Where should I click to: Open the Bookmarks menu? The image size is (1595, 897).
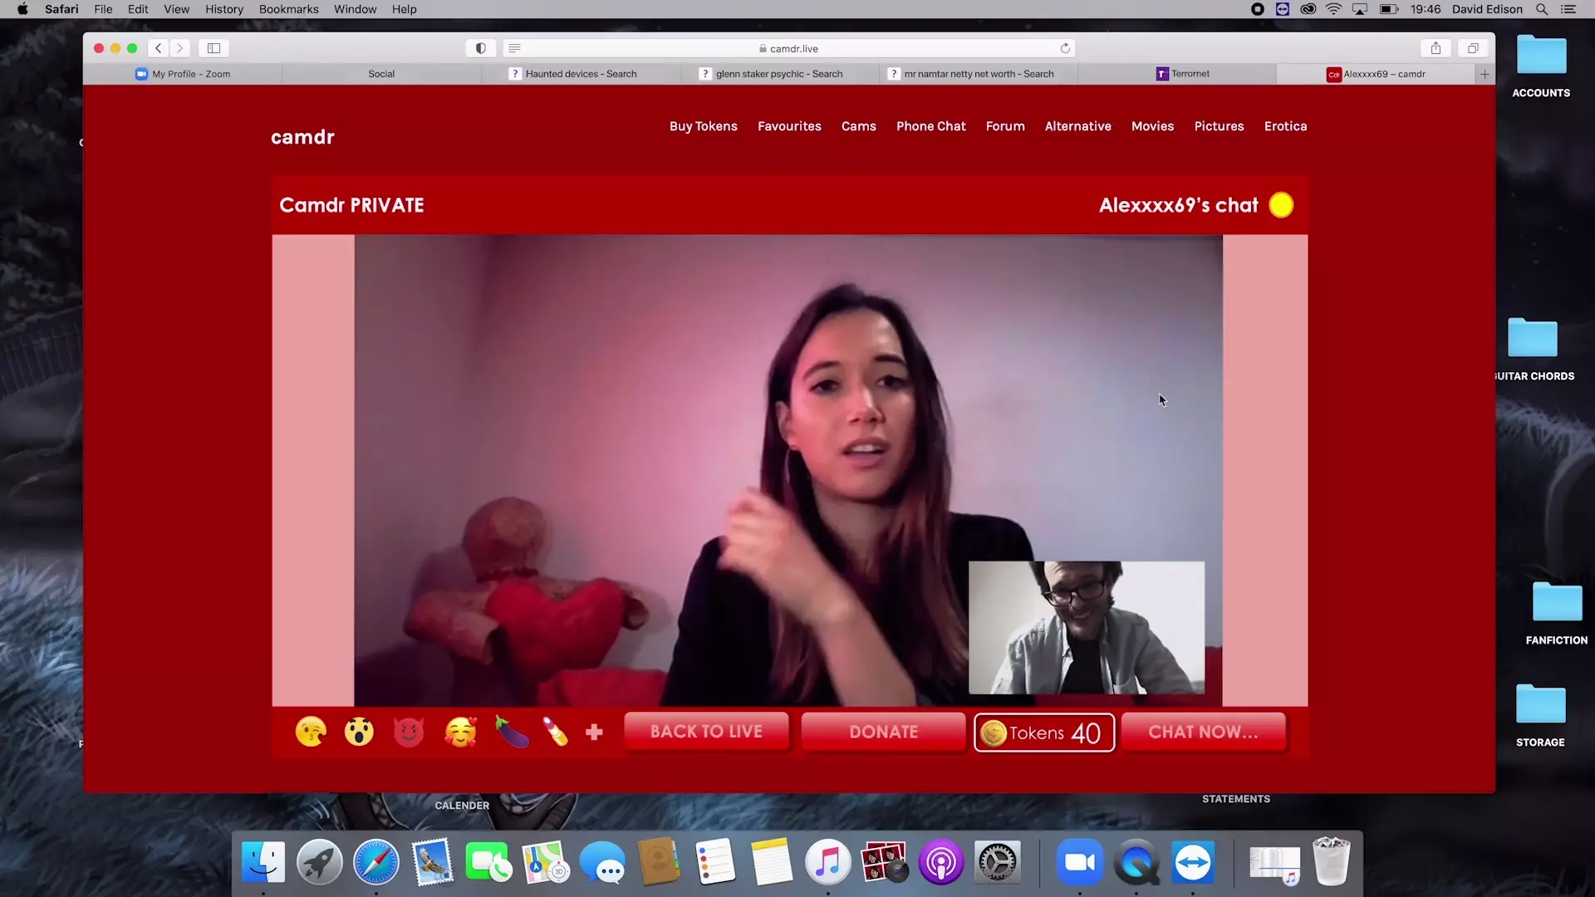click(x=288, y=9)
